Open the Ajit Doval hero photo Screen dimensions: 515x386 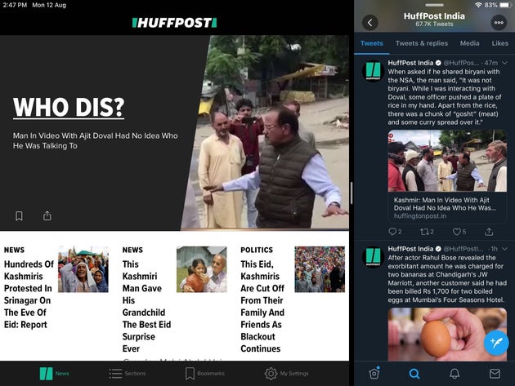point(266,132)
